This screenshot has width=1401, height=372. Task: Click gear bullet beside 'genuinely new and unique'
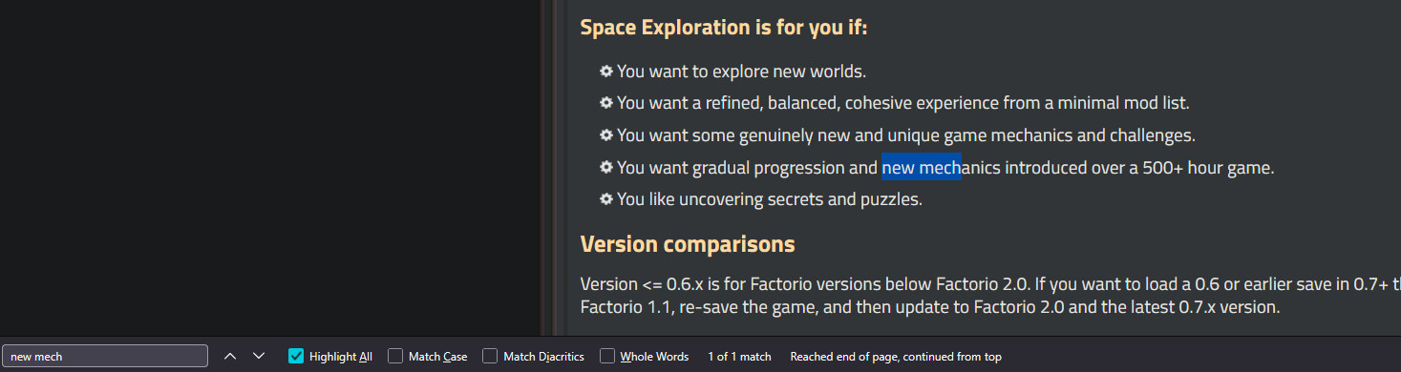pos(605,135)
